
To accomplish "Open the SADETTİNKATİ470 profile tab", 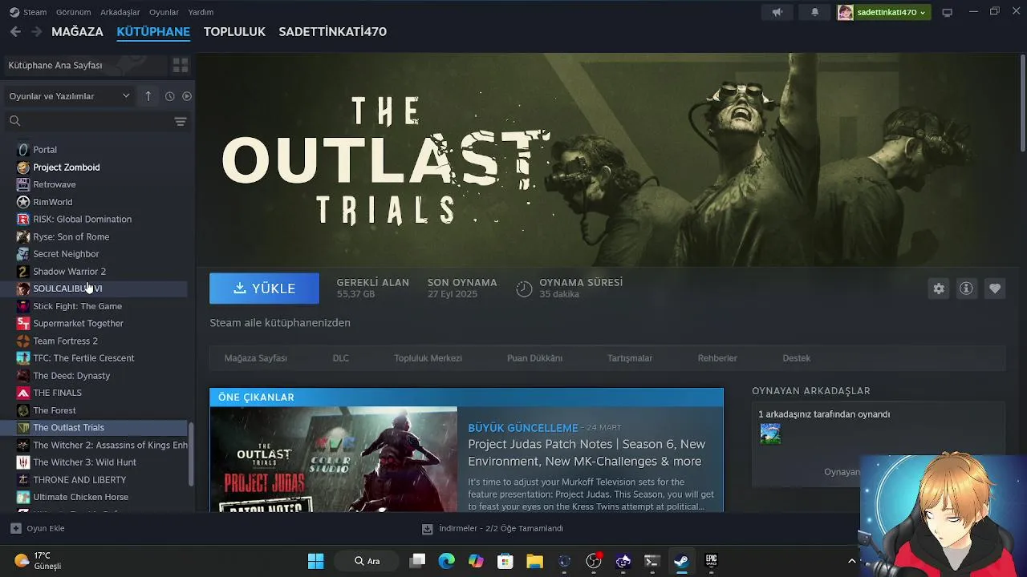I will tap(332, 32).
